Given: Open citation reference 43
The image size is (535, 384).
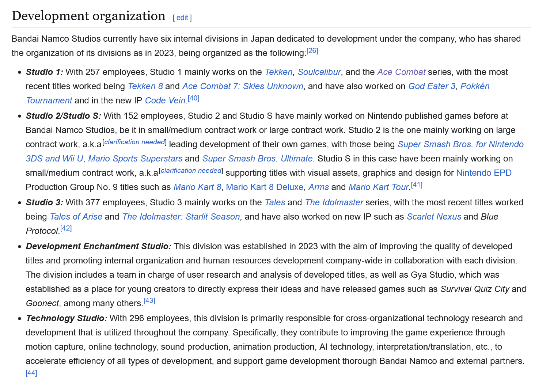Looking at the screenshot, I should click(149, 301).
